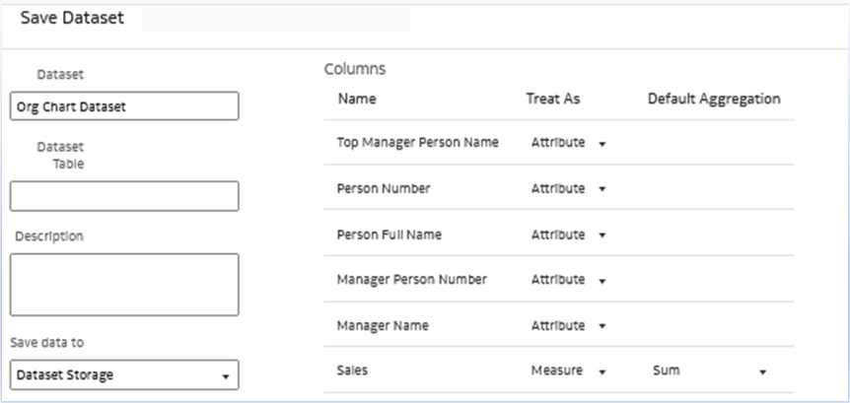Open the Save data to dropdown
The width and height of the screenshot is (850, 403).
(124, 375)
